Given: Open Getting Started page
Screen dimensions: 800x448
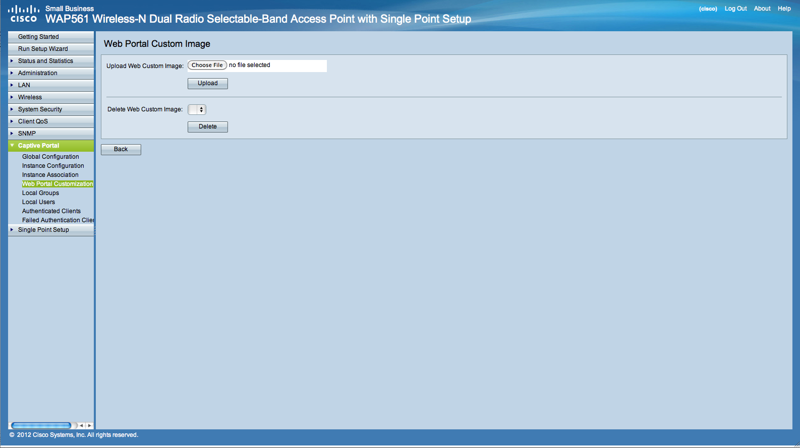Looking at the screenshot, I should (x=51, y=37).
